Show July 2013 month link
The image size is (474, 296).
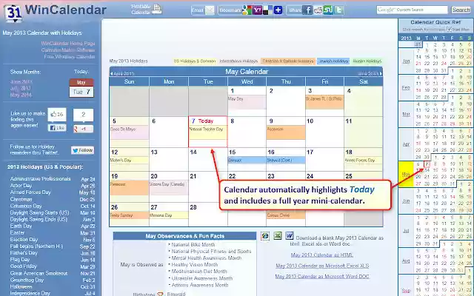(x=20, y=88)
